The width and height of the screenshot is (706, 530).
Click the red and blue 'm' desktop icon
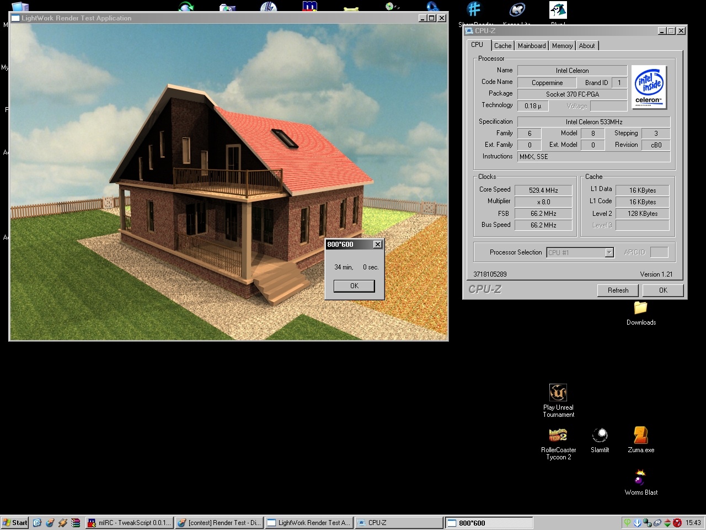coord(310,7)
